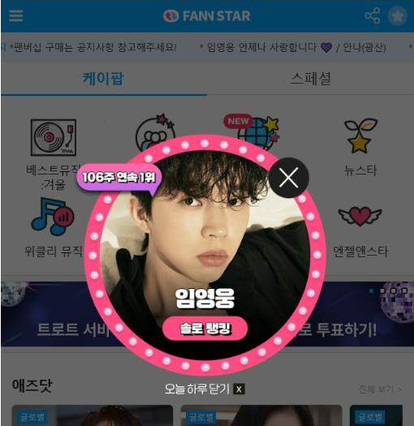
Task: Open the star profile icon
Action: click(397, 16)
